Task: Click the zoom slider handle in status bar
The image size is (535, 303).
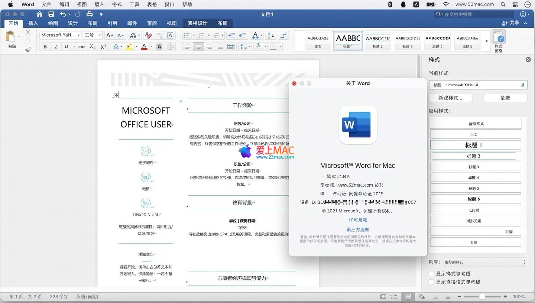Action: click(x=482, y=297)
